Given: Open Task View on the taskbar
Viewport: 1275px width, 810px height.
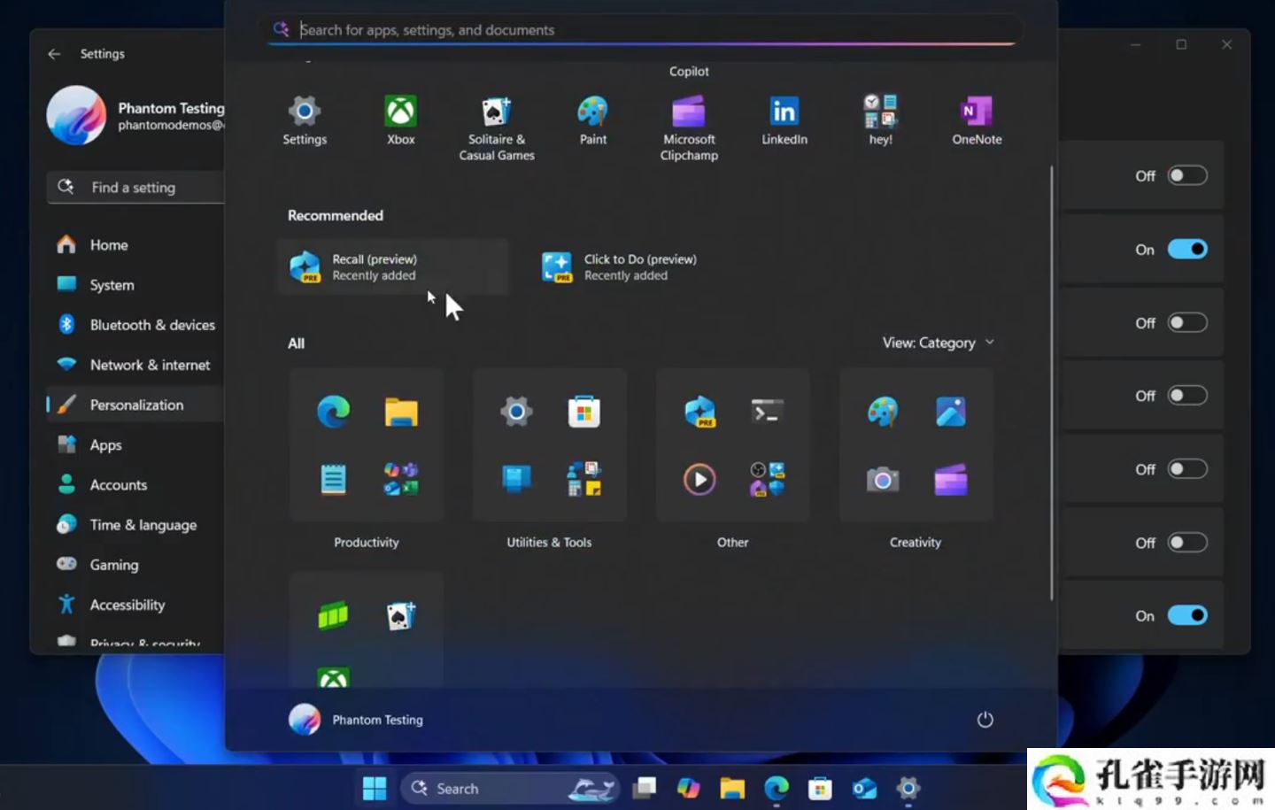Looking at the screenshot, I should click(x=645, y=788).
